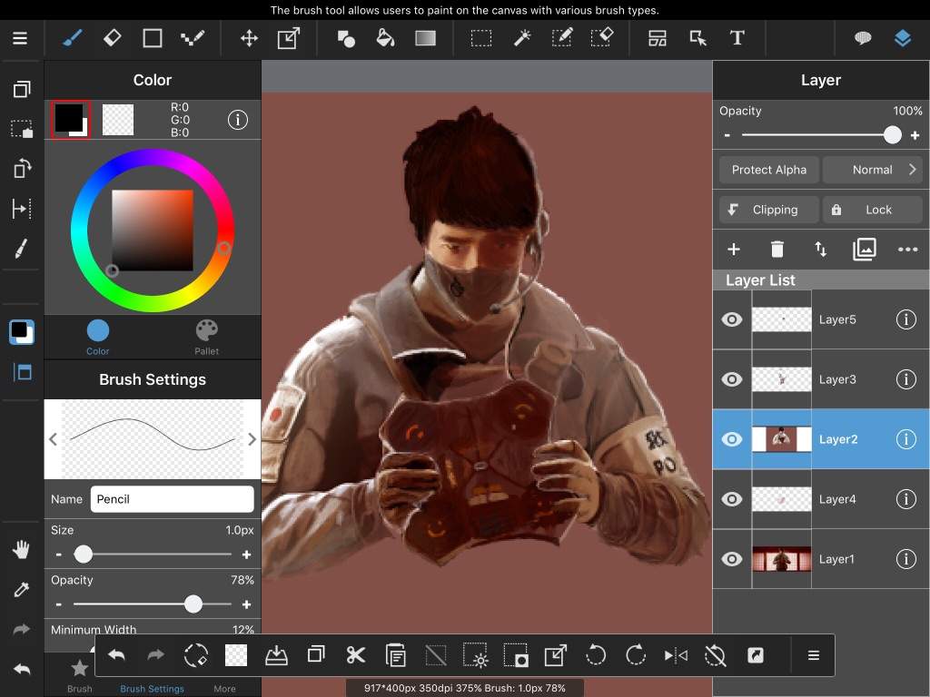The image size is (930, 697).
Task: Open the speech bubble comment icon
Action: tap(863, 38)
